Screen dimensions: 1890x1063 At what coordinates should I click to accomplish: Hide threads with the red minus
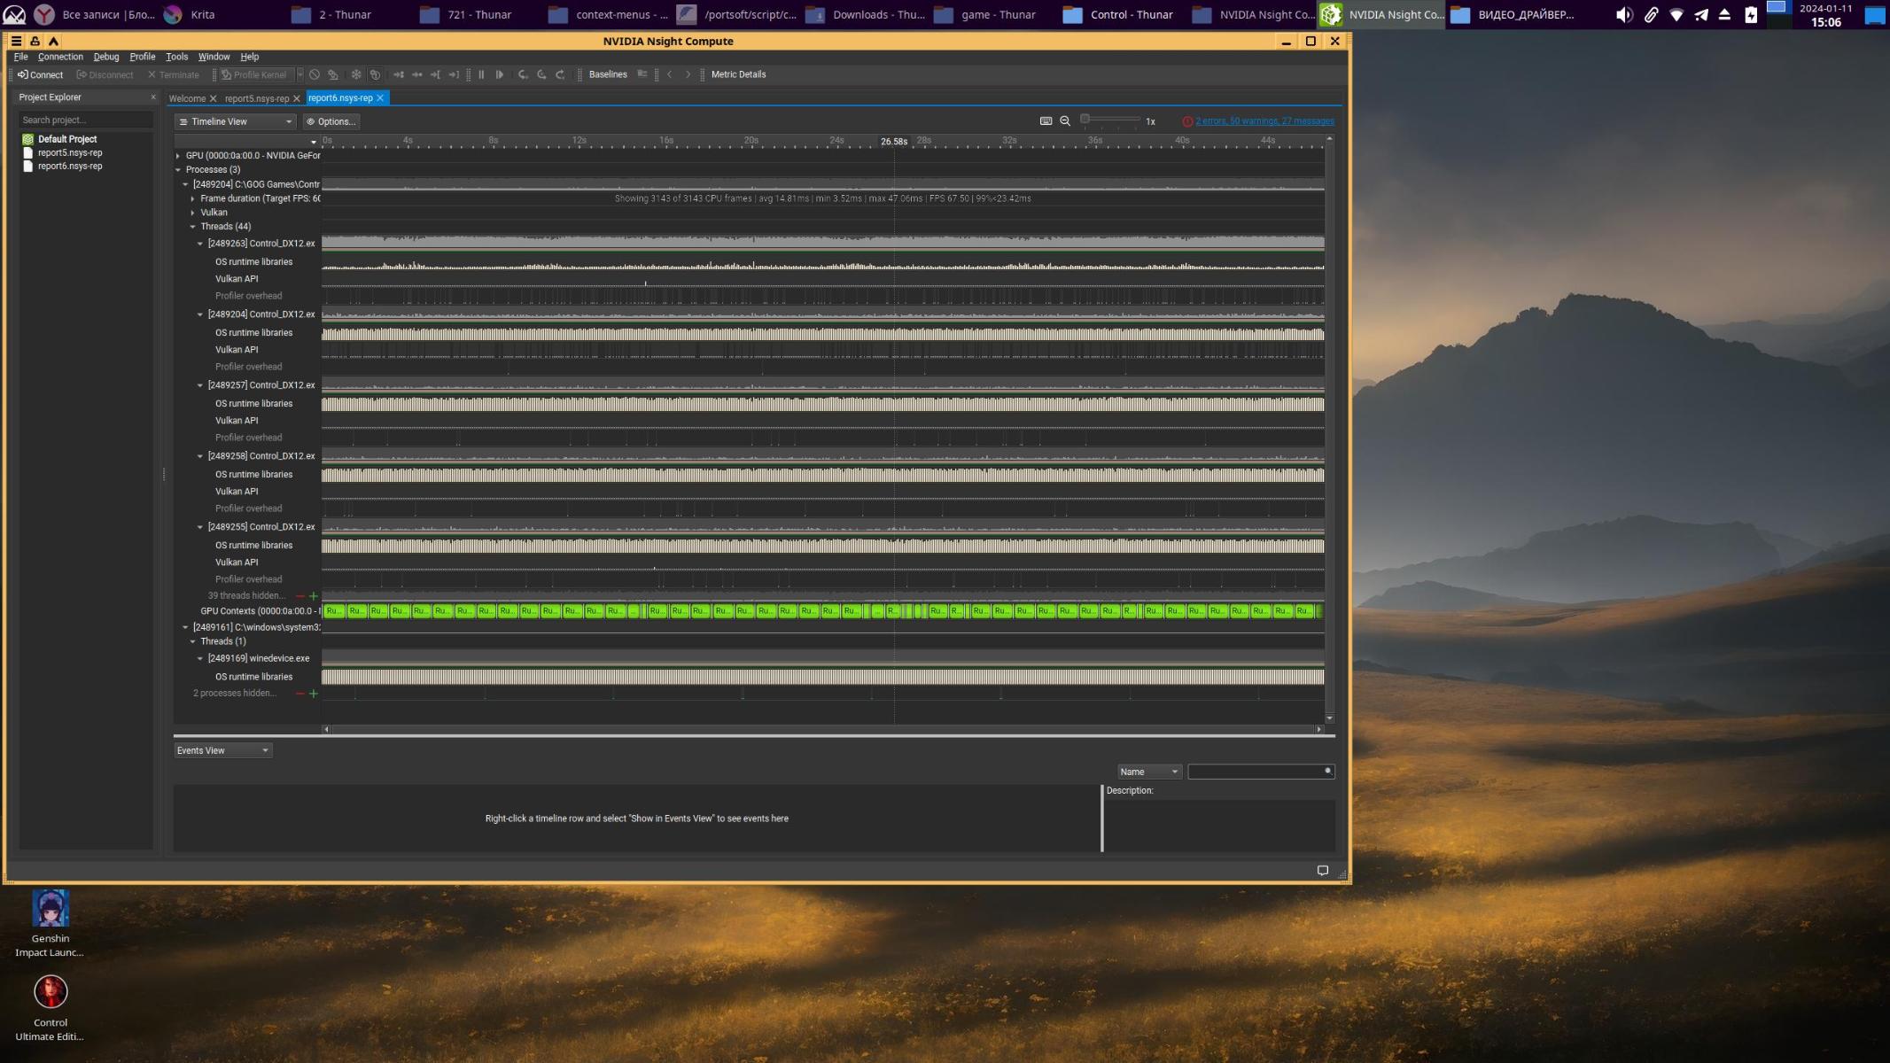click(300, 596)
